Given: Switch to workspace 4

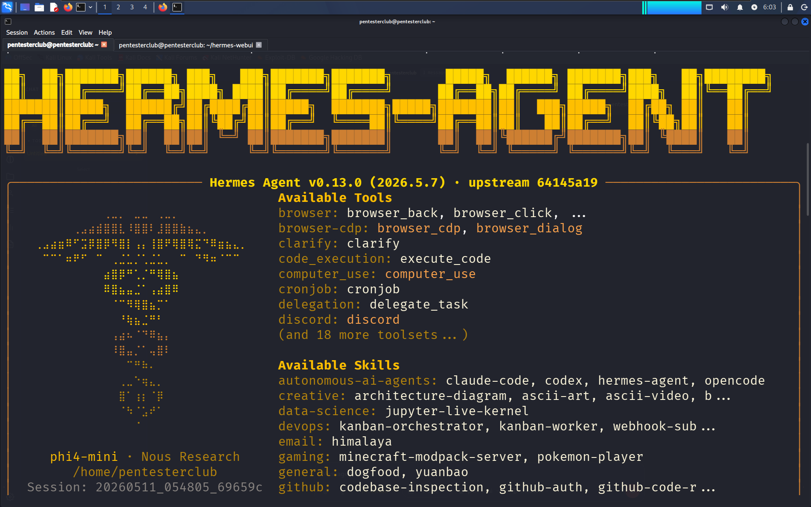Looking at the screenshot, I should coord(145,7).
